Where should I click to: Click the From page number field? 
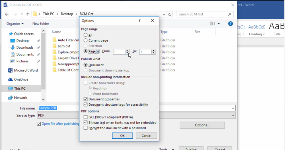click(x=119, y=52)
